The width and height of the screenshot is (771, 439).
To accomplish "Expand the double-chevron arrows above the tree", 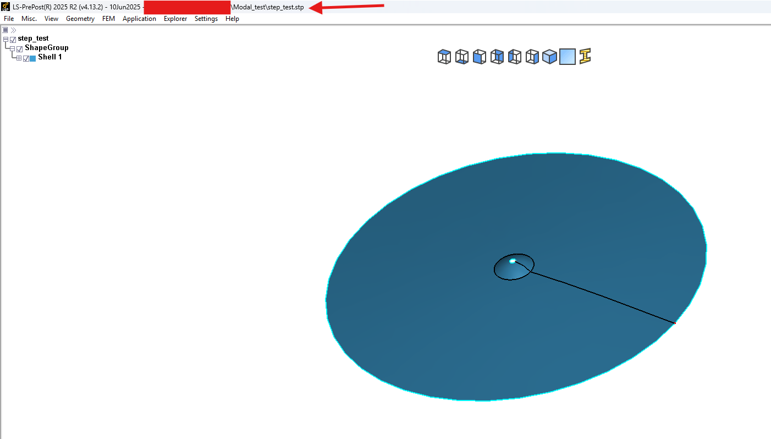I will pyautogui.click(x=13, y=30).
